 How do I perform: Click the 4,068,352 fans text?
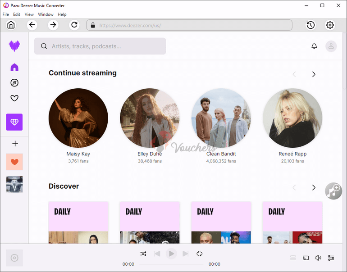pos(221,161)
